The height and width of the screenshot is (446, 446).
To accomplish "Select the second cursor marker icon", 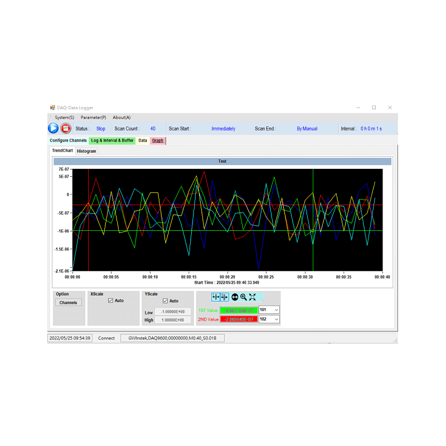I will [x=224, y=297].
